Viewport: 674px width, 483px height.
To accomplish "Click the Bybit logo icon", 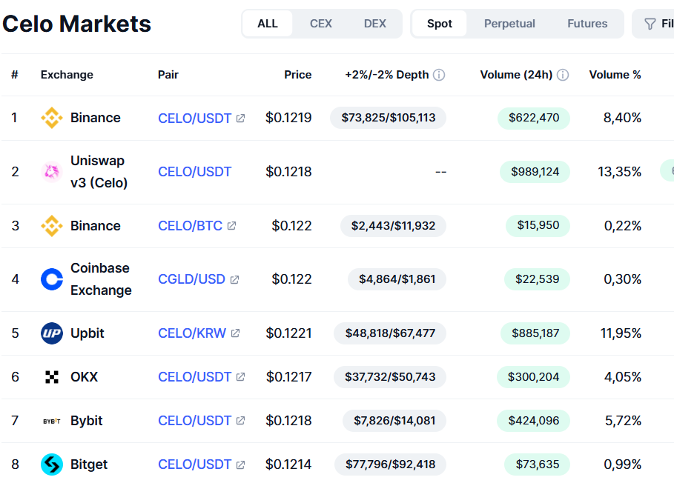I will tap(52, 421).
